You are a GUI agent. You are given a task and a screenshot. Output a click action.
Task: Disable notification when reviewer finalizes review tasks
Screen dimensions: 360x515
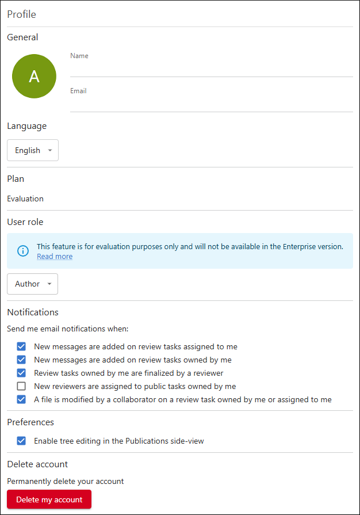(21, 373)
